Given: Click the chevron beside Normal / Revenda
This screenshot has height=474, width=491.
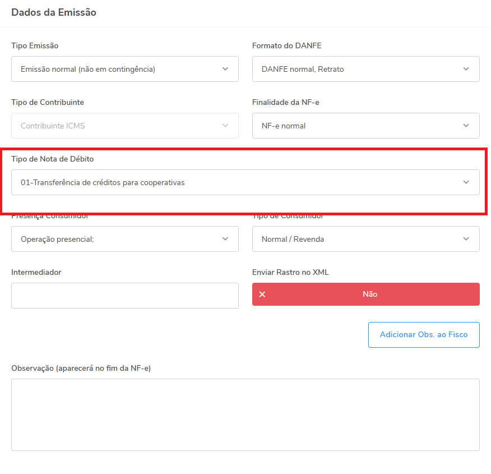Looking at the screenshot, I should tap(466, 239).
